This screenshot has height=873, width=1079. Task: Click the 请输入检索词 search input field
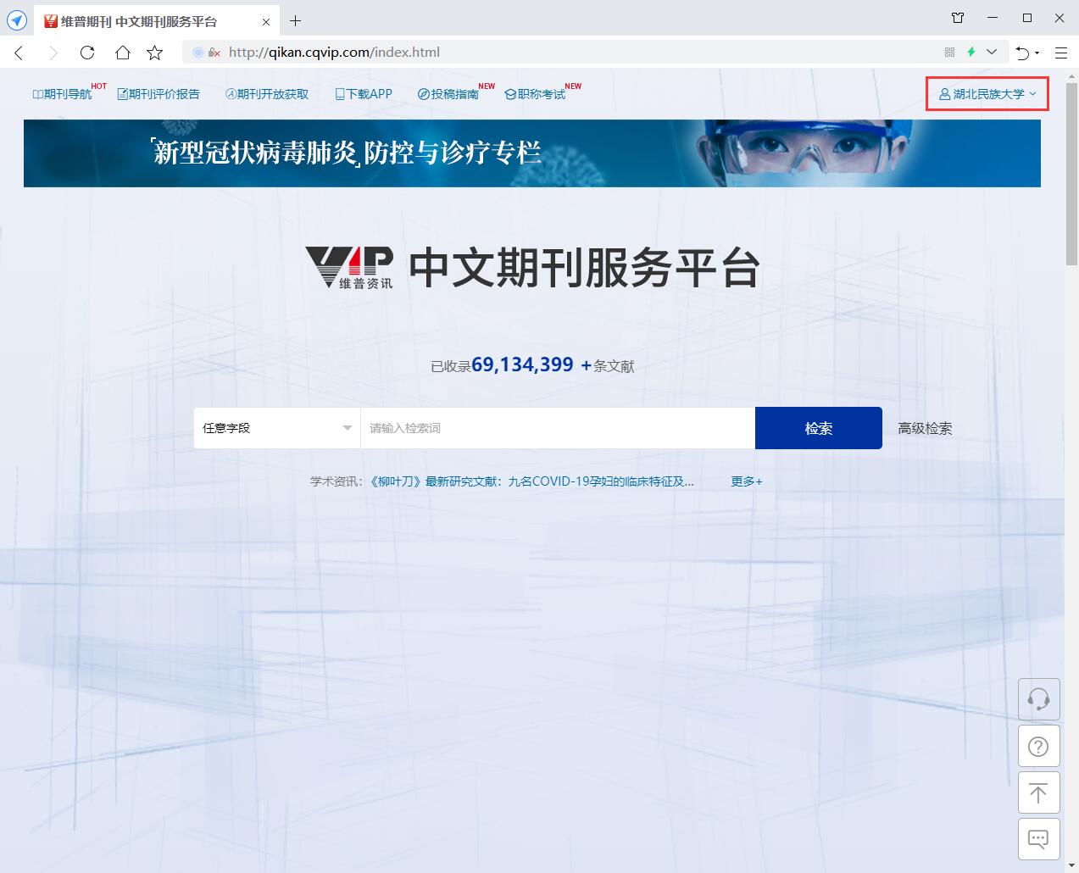click(557, 428)
